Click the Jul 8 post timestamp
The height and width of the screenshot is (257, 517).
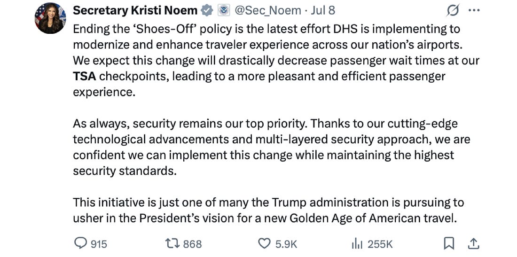(x=323, y=10)
